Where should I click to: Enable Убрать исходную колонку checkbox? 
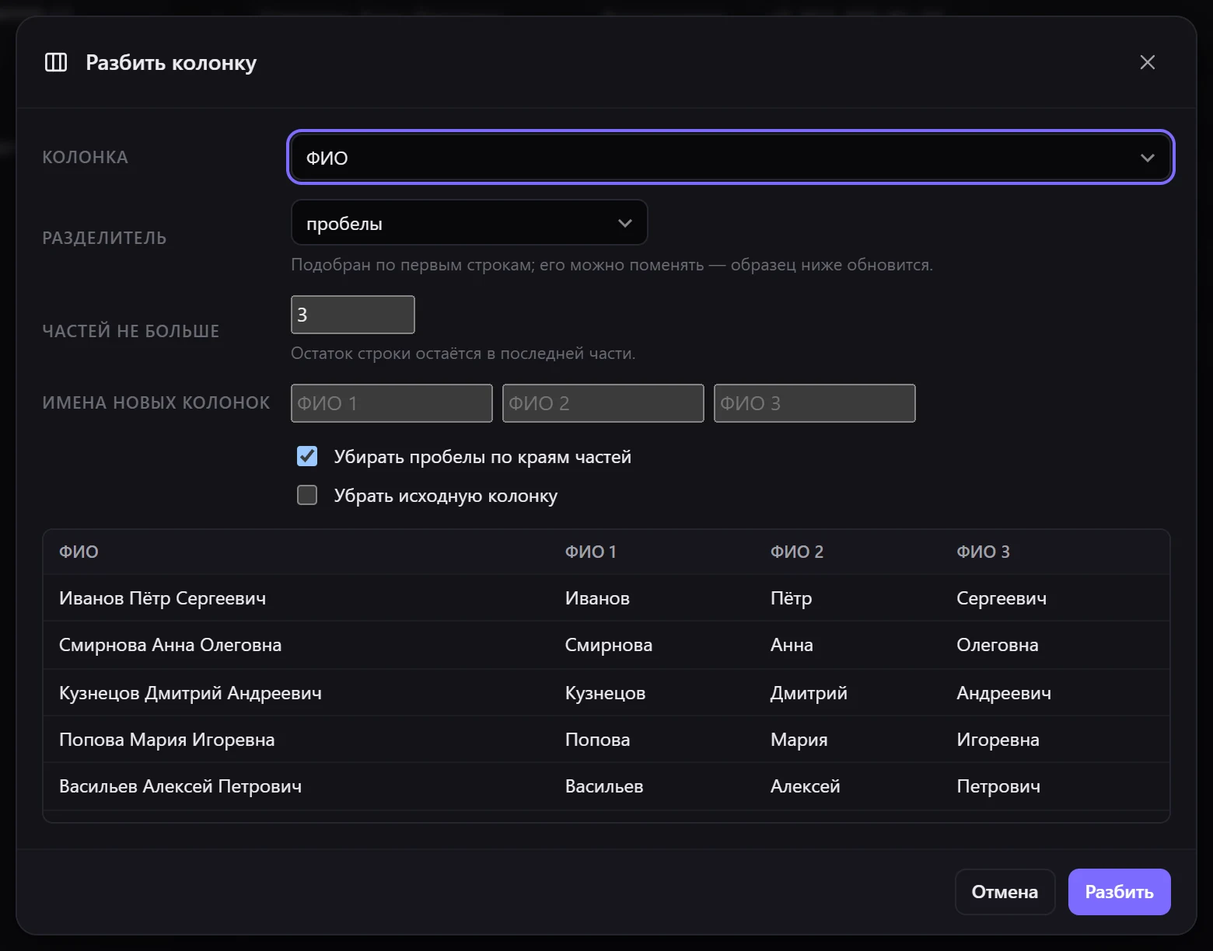[307, 495]
